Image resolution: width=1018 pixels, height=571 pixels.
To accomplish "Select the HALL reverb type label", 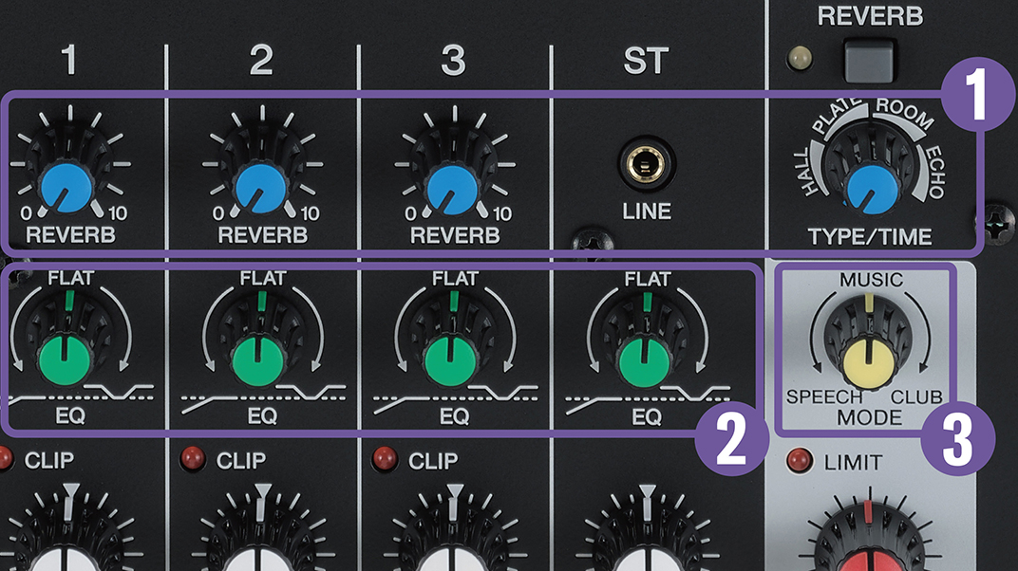I will (x=807, y=172).
